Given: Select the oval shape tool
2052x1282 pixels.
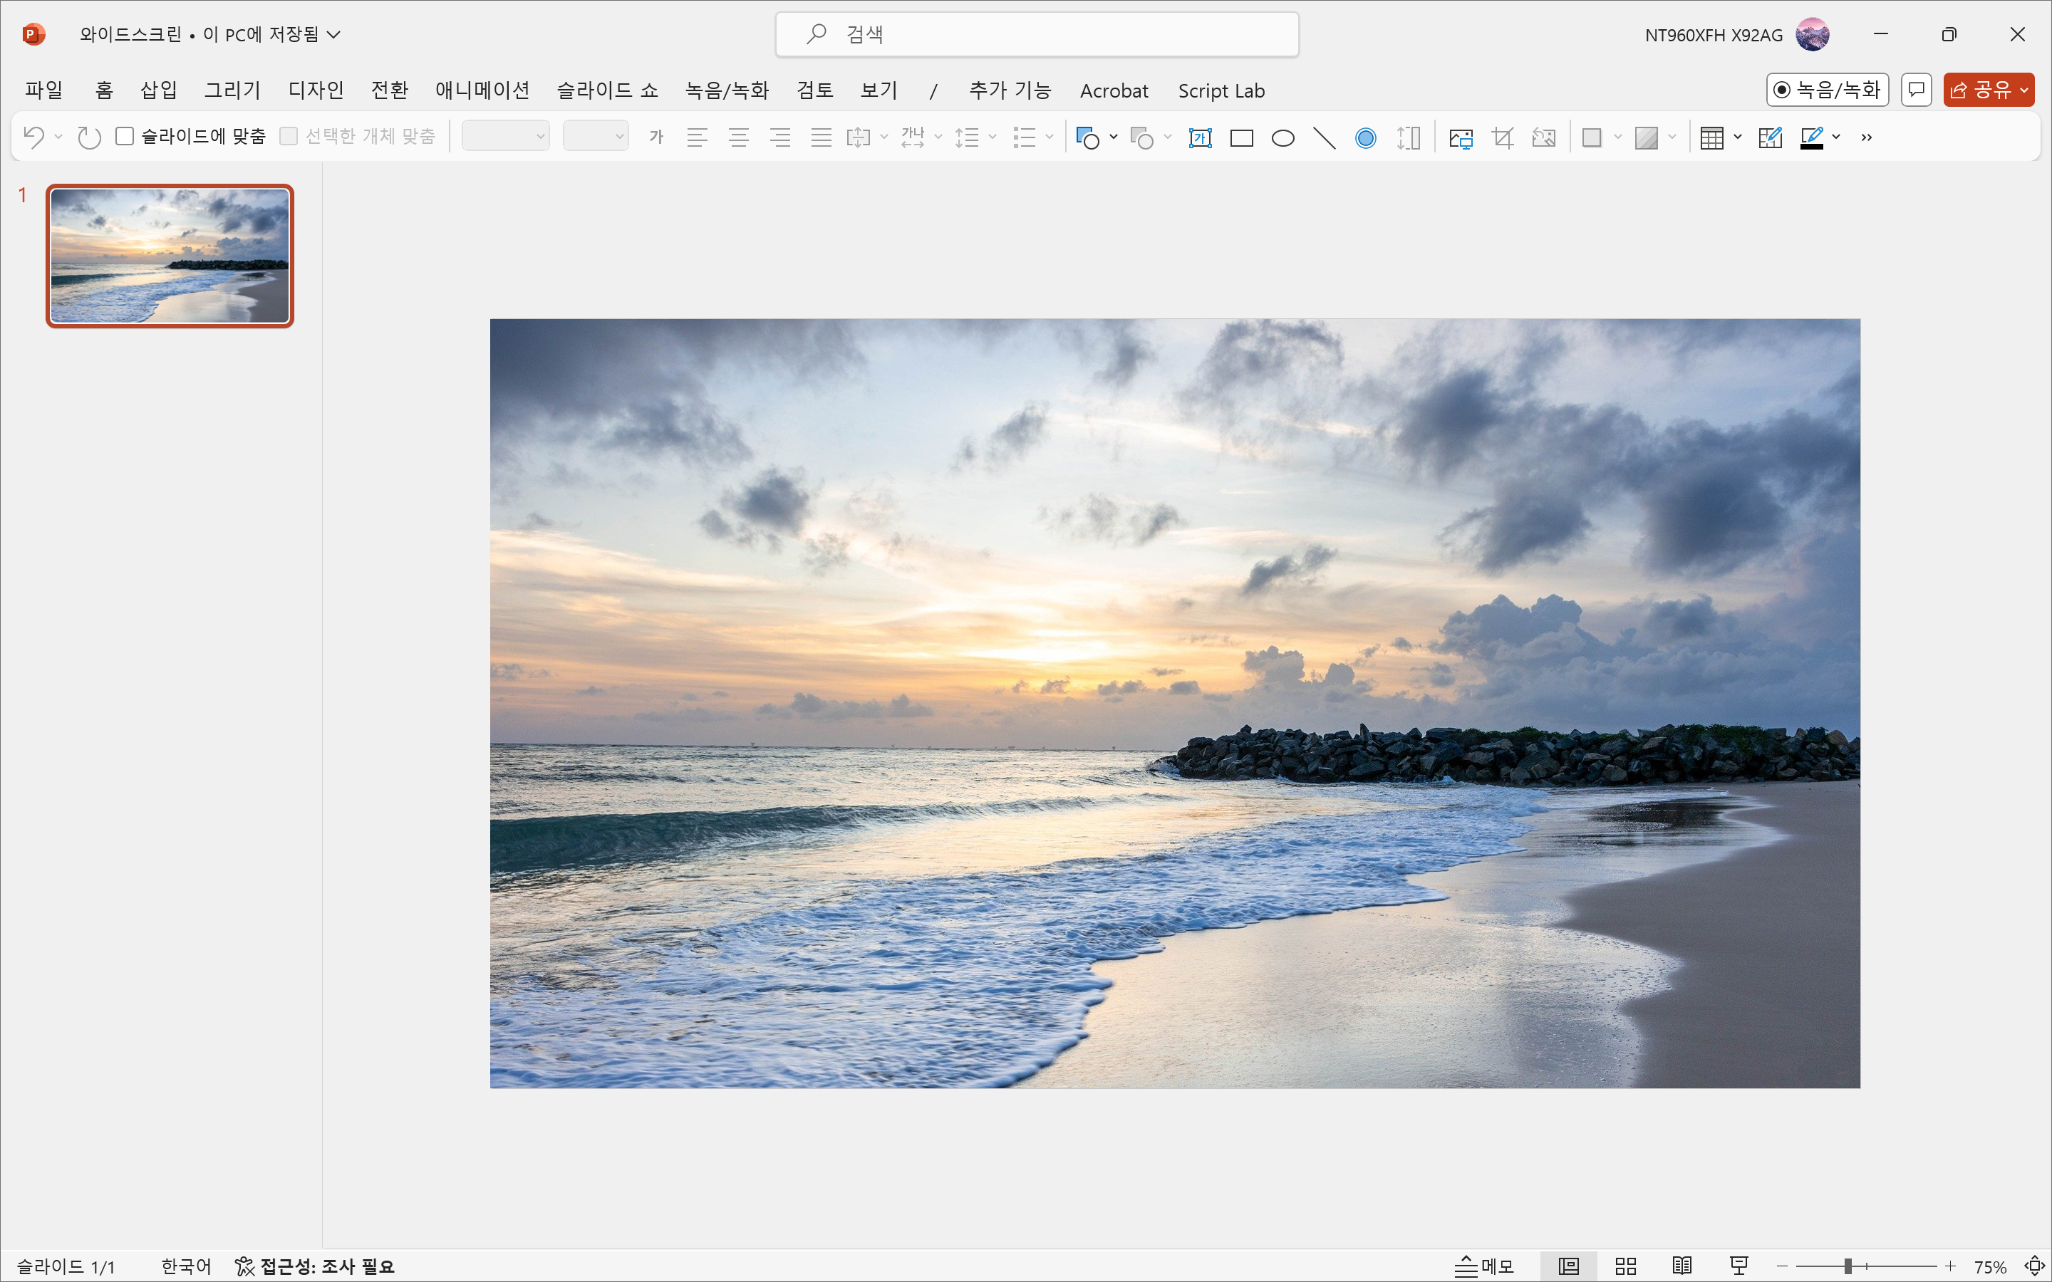Looking at the screenshot, I should coord(1283,137).
